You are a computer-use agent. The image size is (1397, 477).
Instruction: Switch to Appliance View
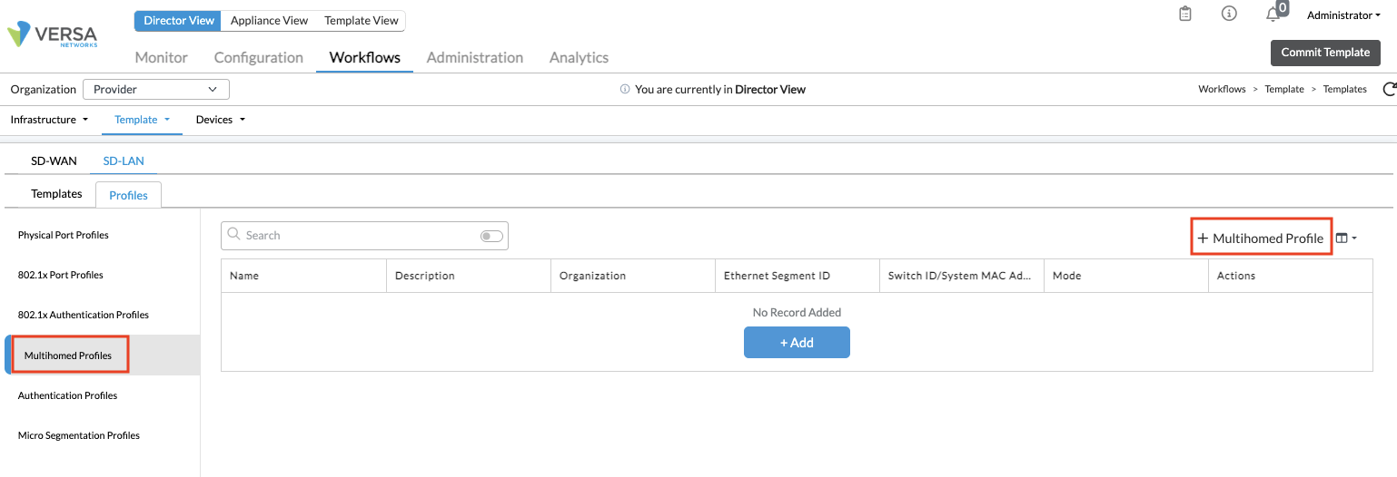click(269, 20)
